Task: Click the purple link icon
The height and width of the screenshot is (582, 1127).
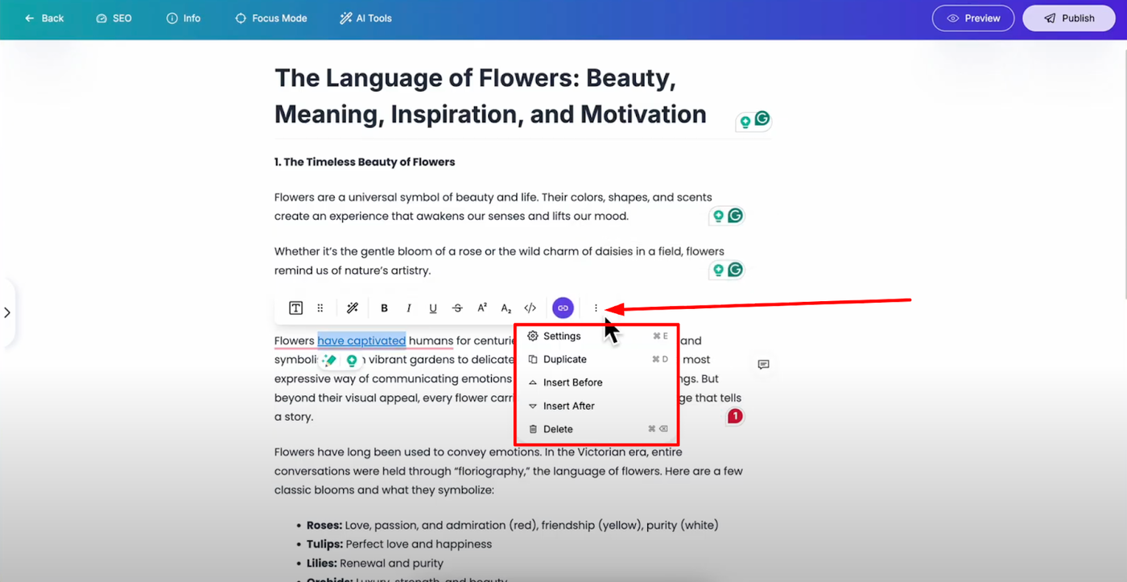Action: tap(563, 308)
